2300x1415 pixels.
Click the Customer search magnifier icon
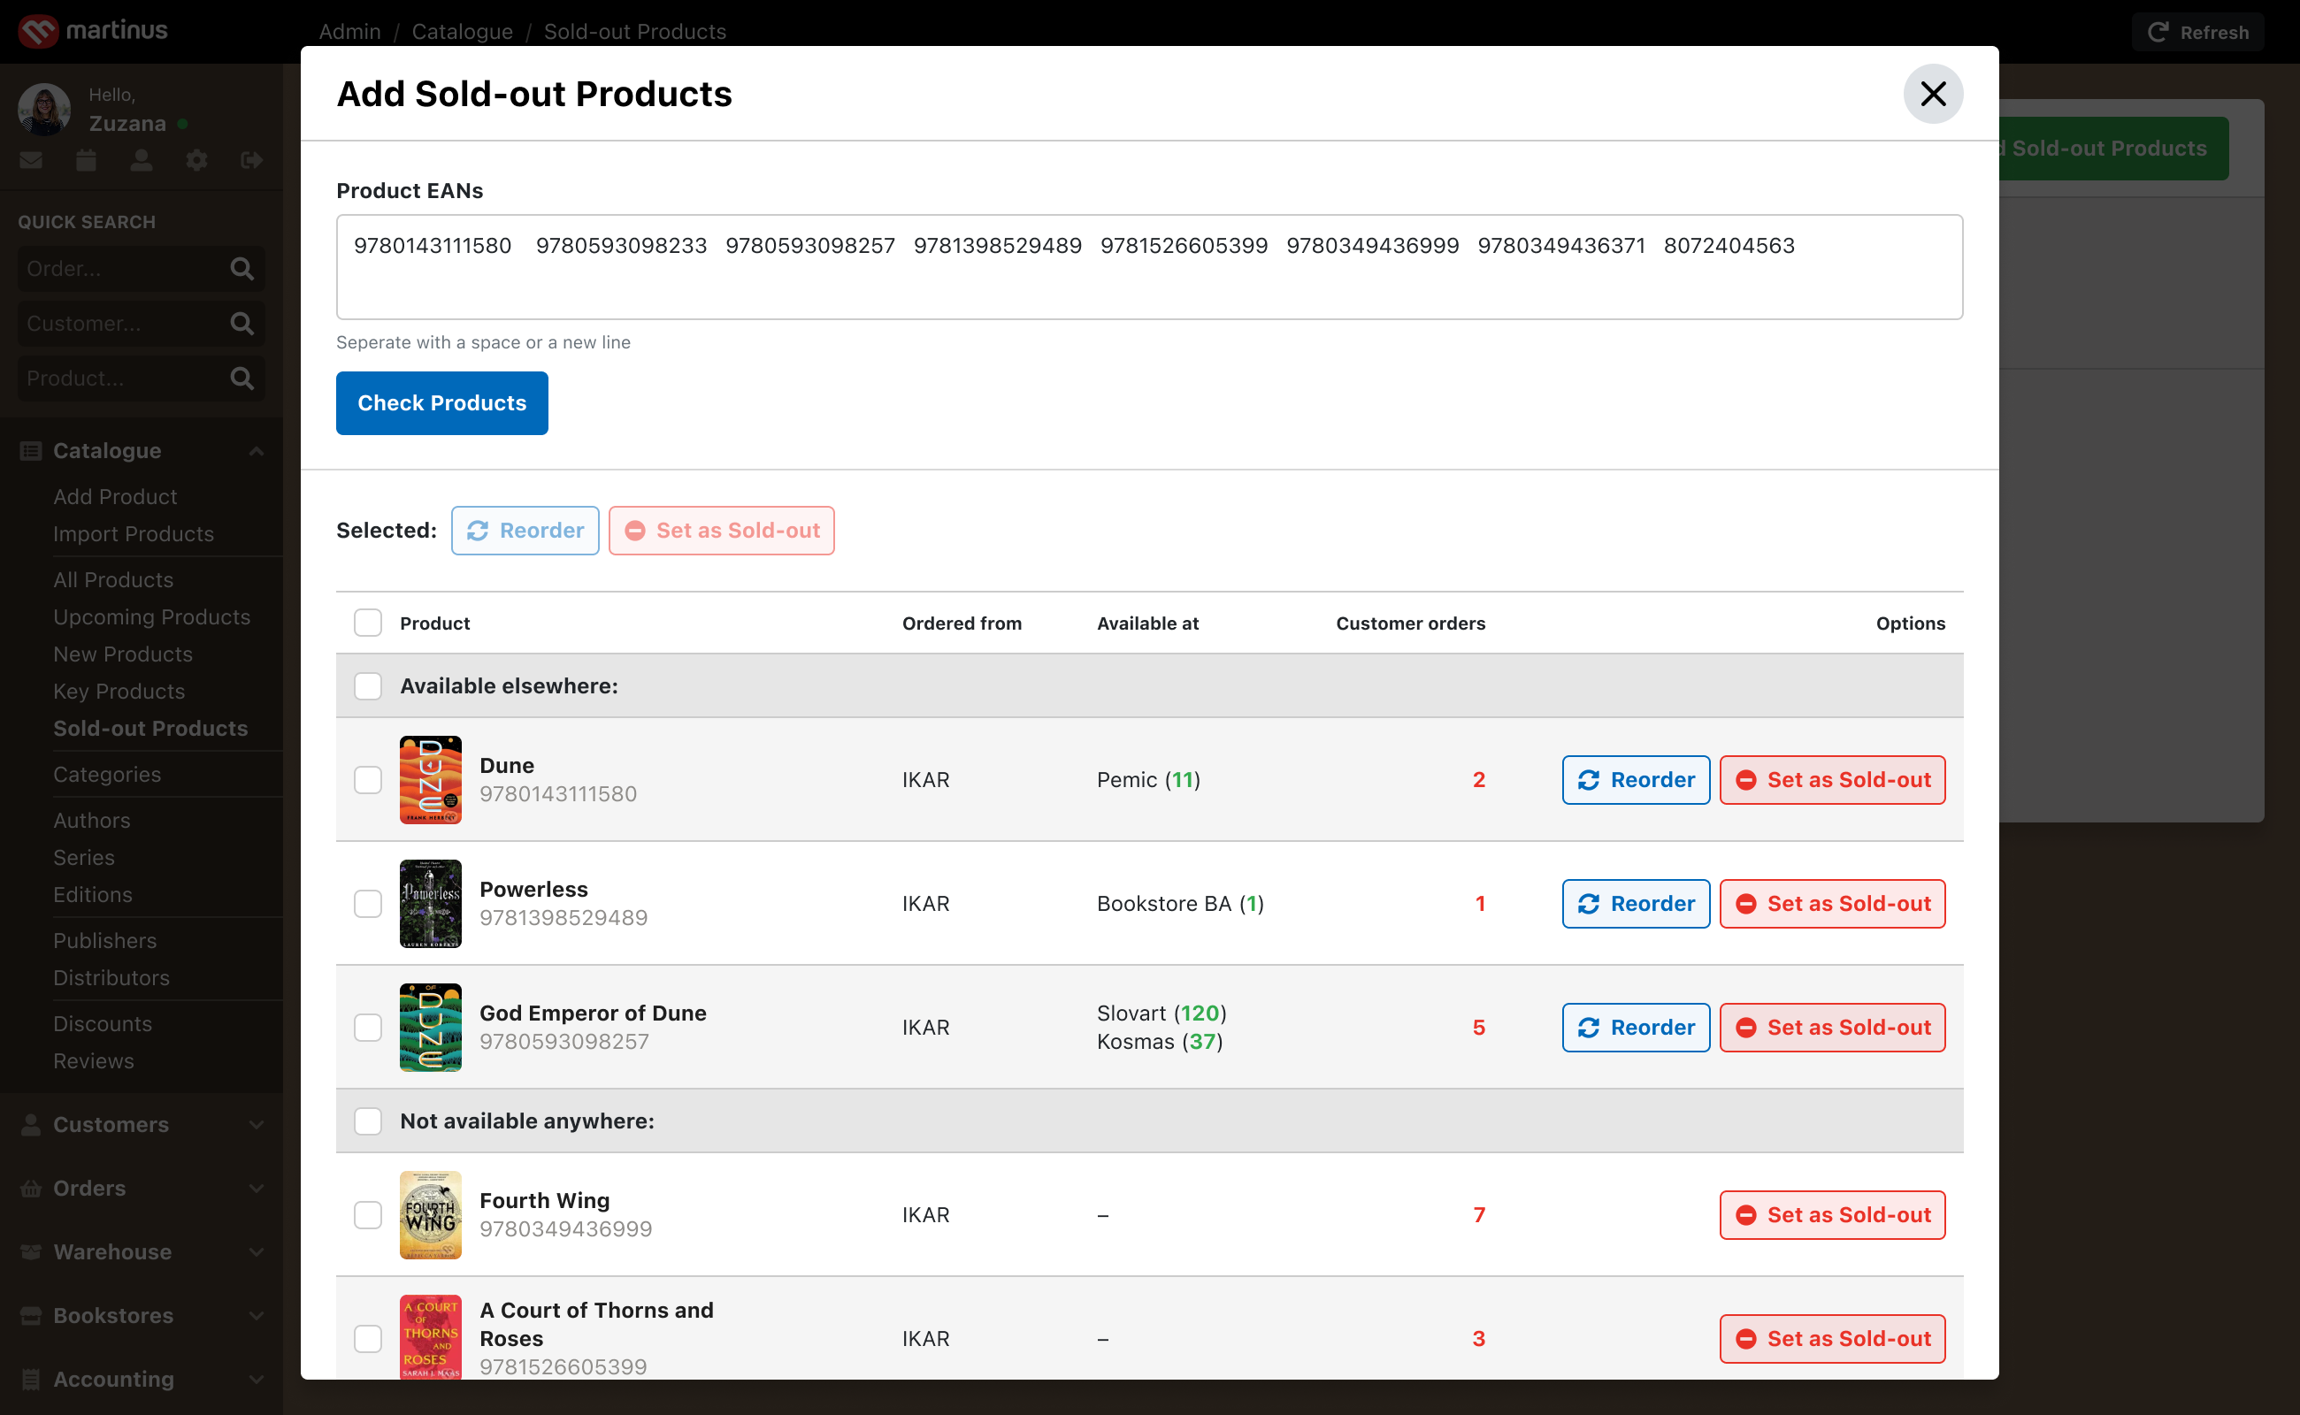point(241,324)
